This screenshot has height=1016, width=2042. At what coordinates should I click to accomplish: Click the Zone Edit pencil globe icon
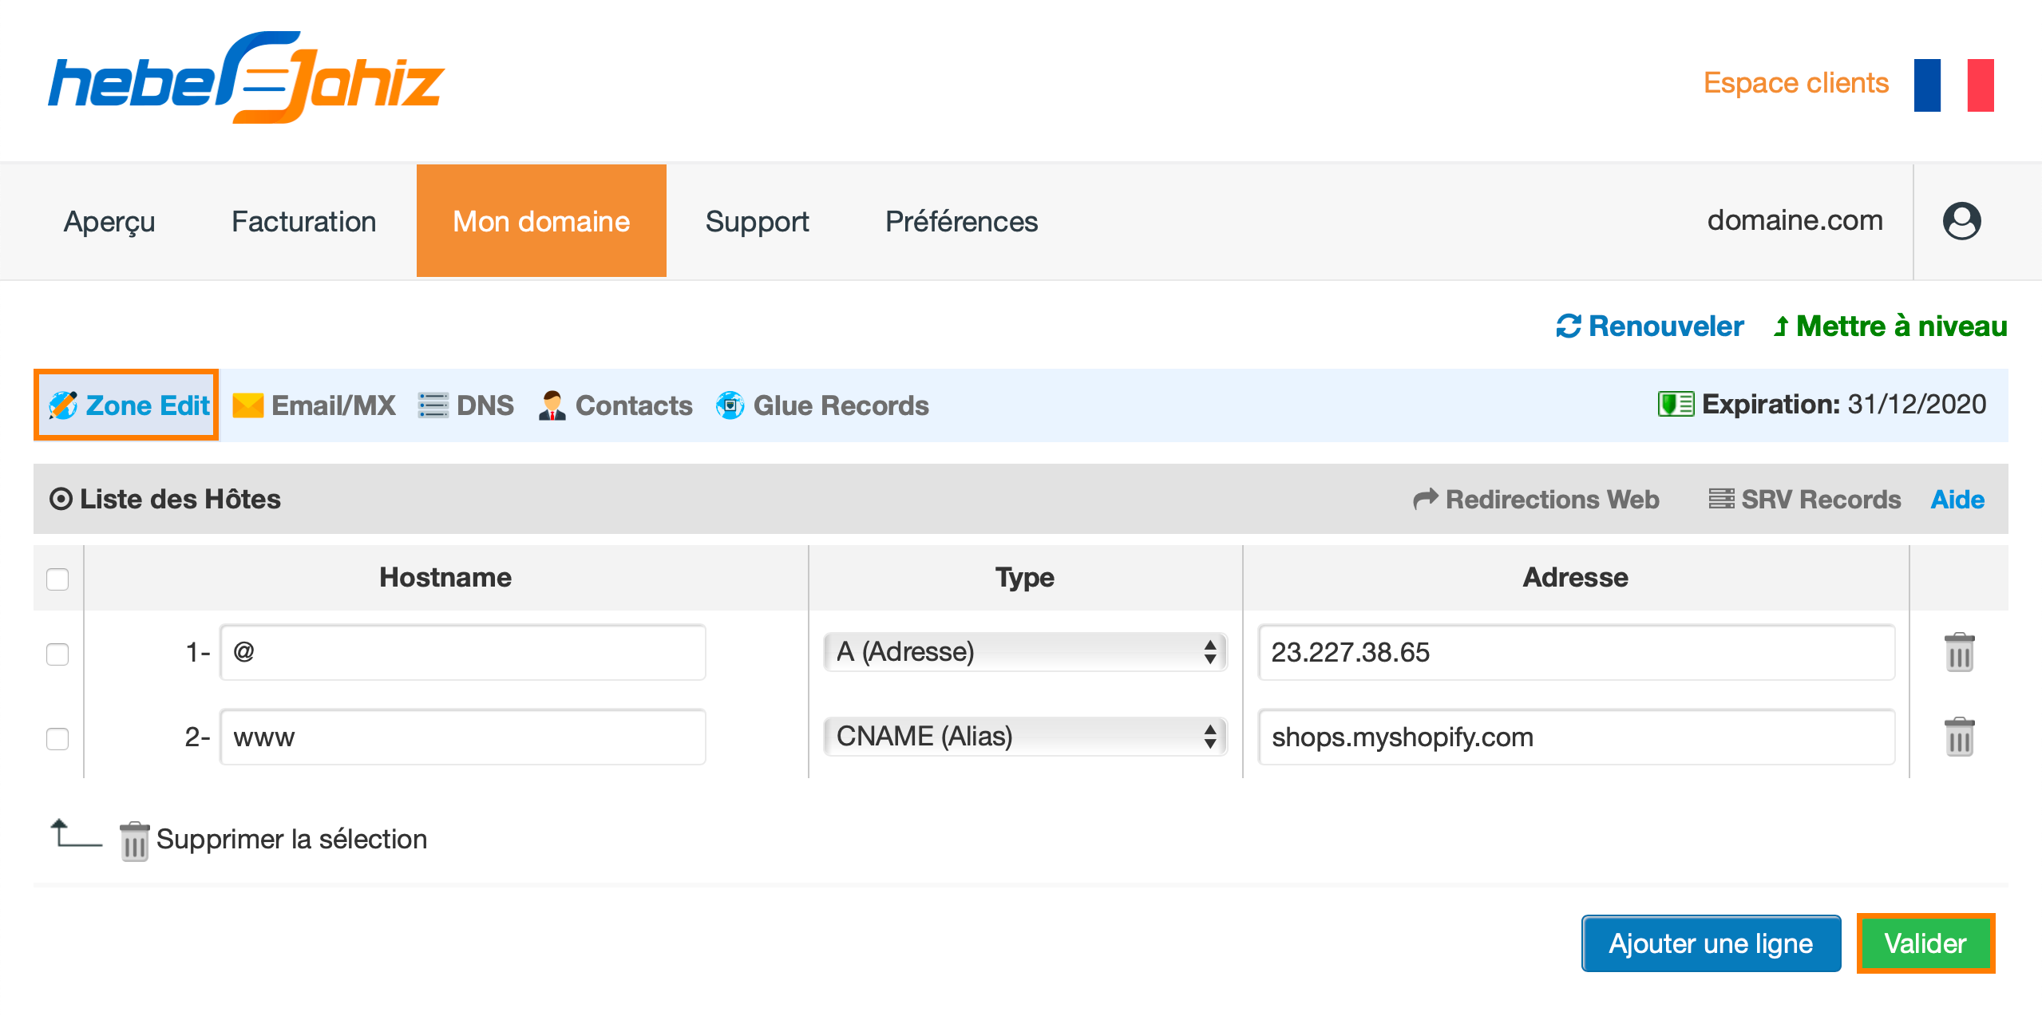pyautogui.click(x=63, y=405)
